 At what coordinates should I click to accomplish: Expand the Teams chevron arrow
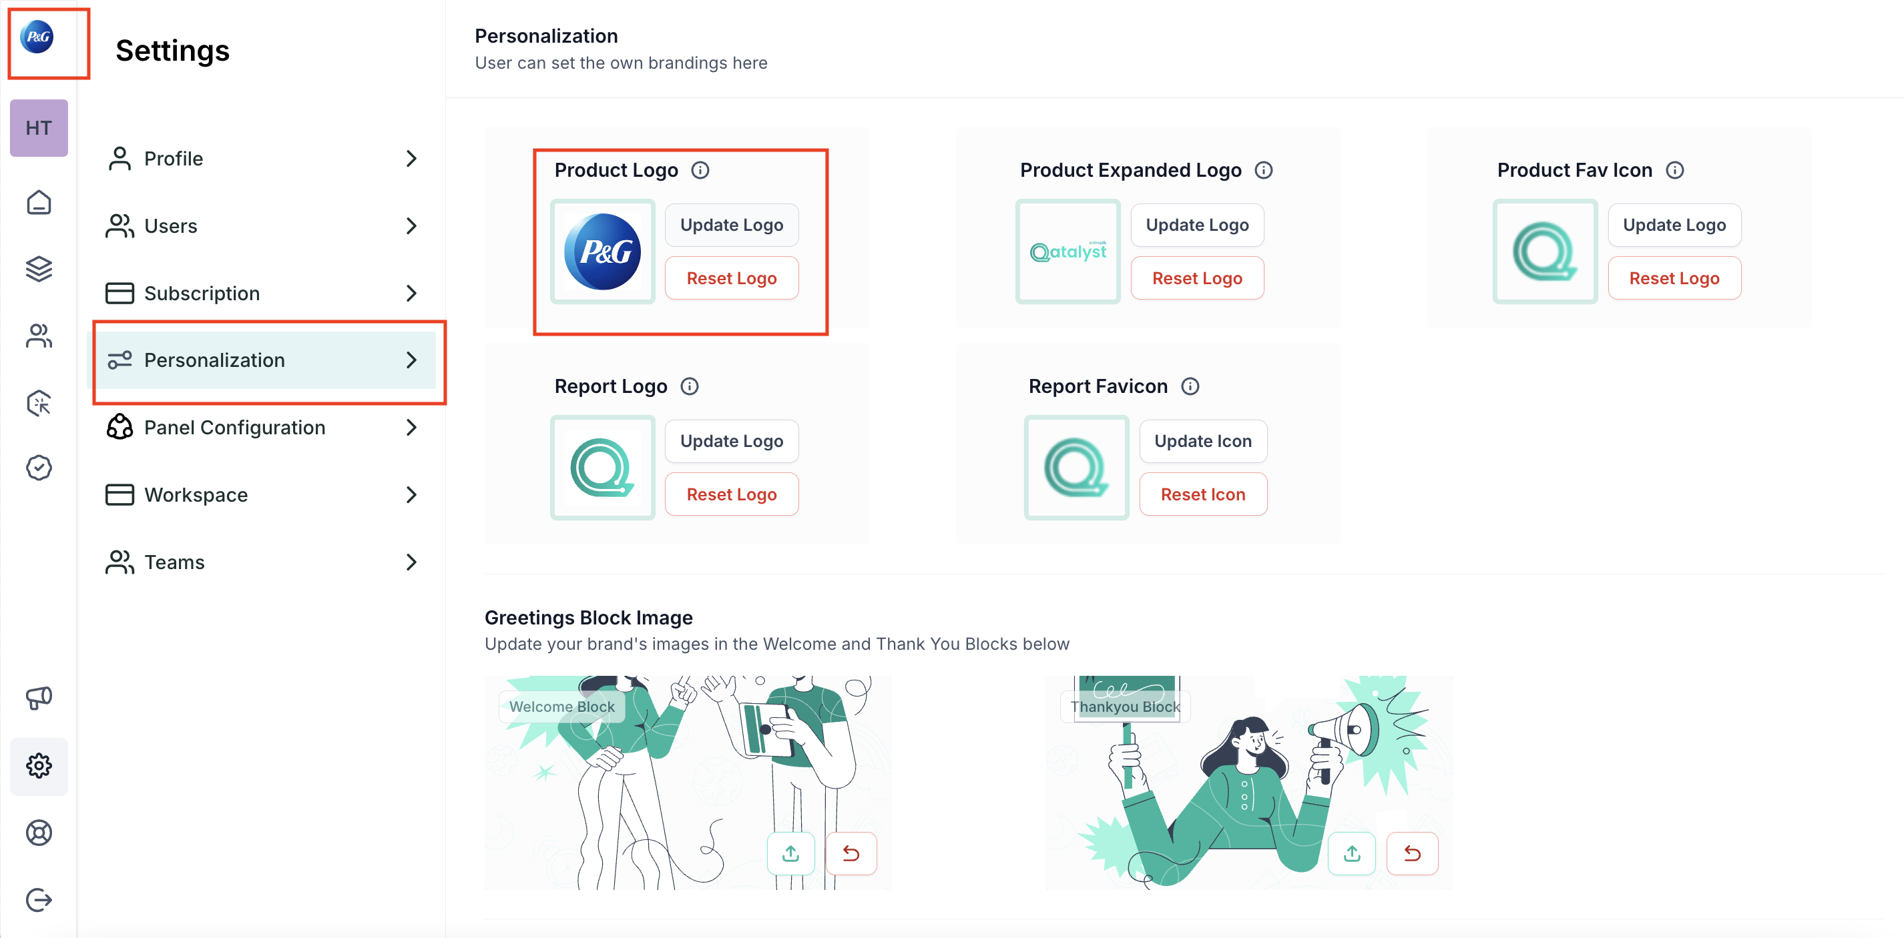point(412,562)
